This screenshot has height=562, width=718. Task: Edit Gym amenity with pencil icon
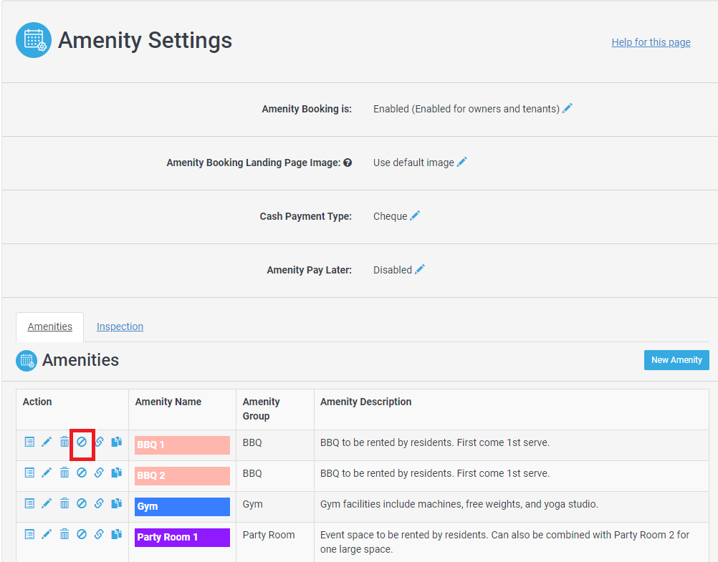coord(47,504)
